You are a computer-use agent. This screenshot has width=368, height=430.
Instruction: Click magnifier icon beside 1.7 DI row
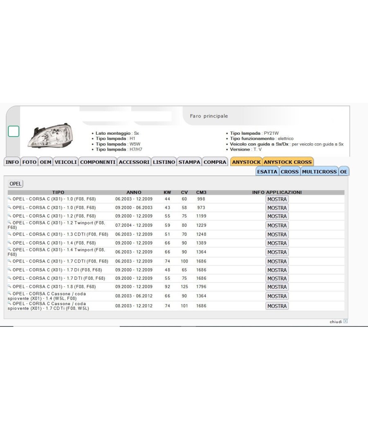pyautogui.click(x=9, y=269)
